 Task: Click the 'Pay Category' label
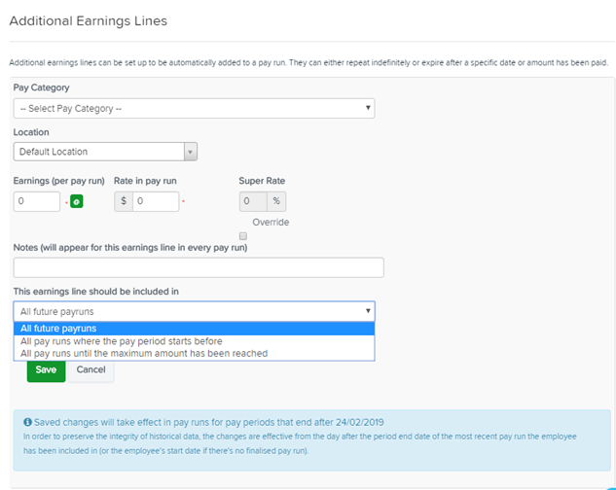pos(41,87)
